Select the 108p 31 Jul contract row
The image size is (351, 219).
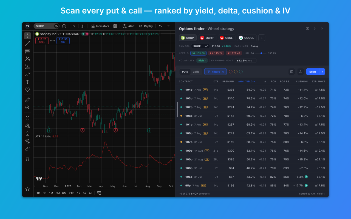[252, 116]
